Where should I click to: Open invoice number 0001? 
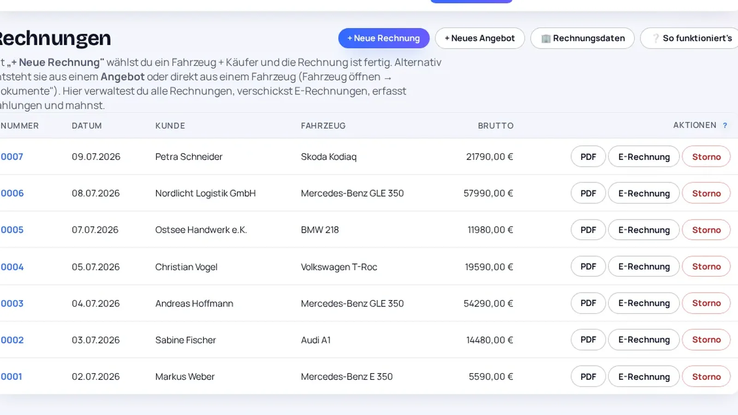[x=11, y=376]
